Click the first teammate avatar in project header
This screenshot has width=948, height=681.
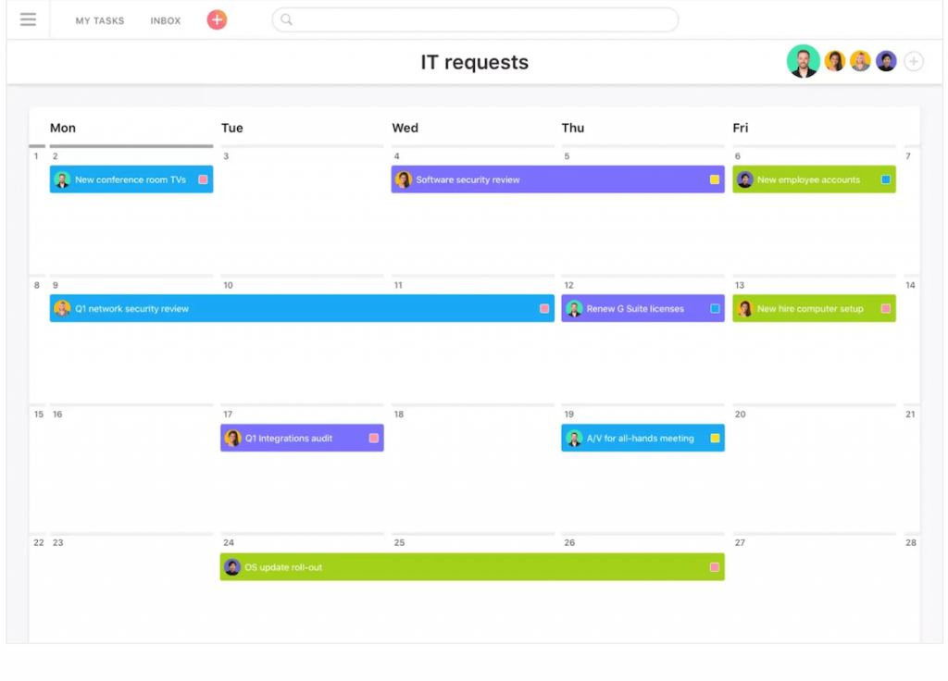point(802,60)
